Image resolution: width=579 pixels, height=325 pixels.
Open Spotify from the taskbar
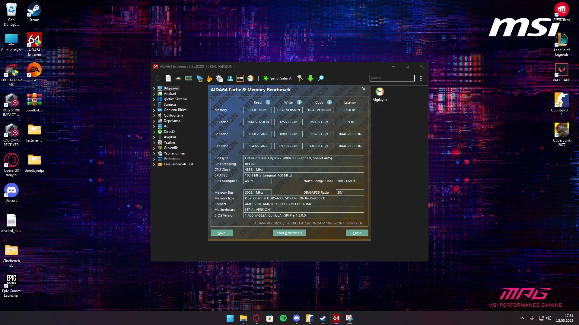pos(283,318)
